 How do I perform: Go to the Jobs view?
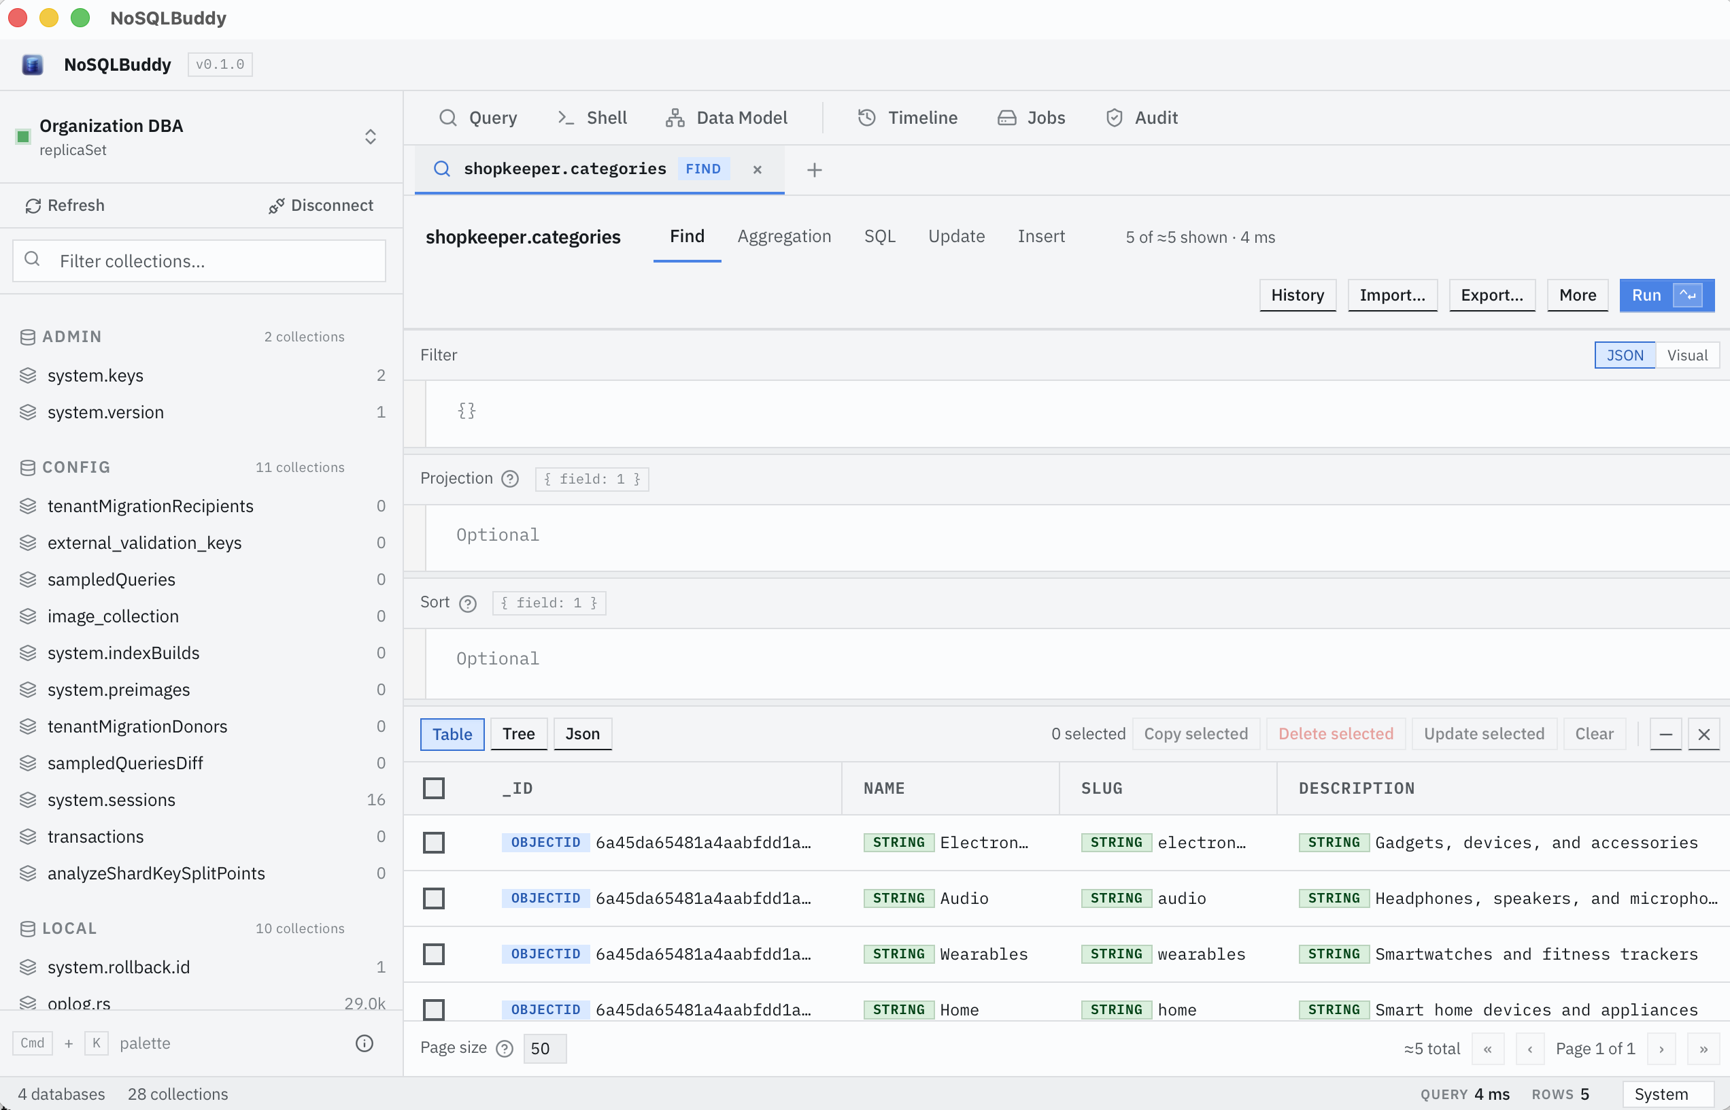(1031, 118)
